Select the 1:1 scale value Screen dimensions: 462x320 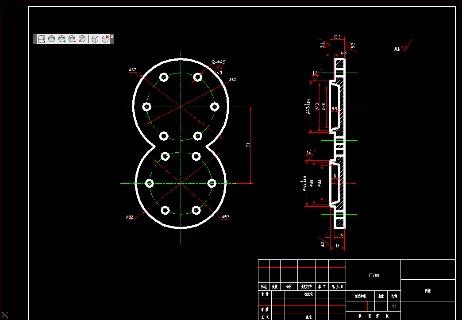click(x=394, y=306)
